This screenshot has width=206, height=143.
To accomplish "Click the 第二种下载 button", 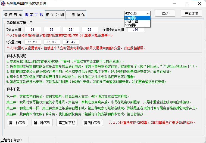I will pyautogui.click(x=42, y=123).
